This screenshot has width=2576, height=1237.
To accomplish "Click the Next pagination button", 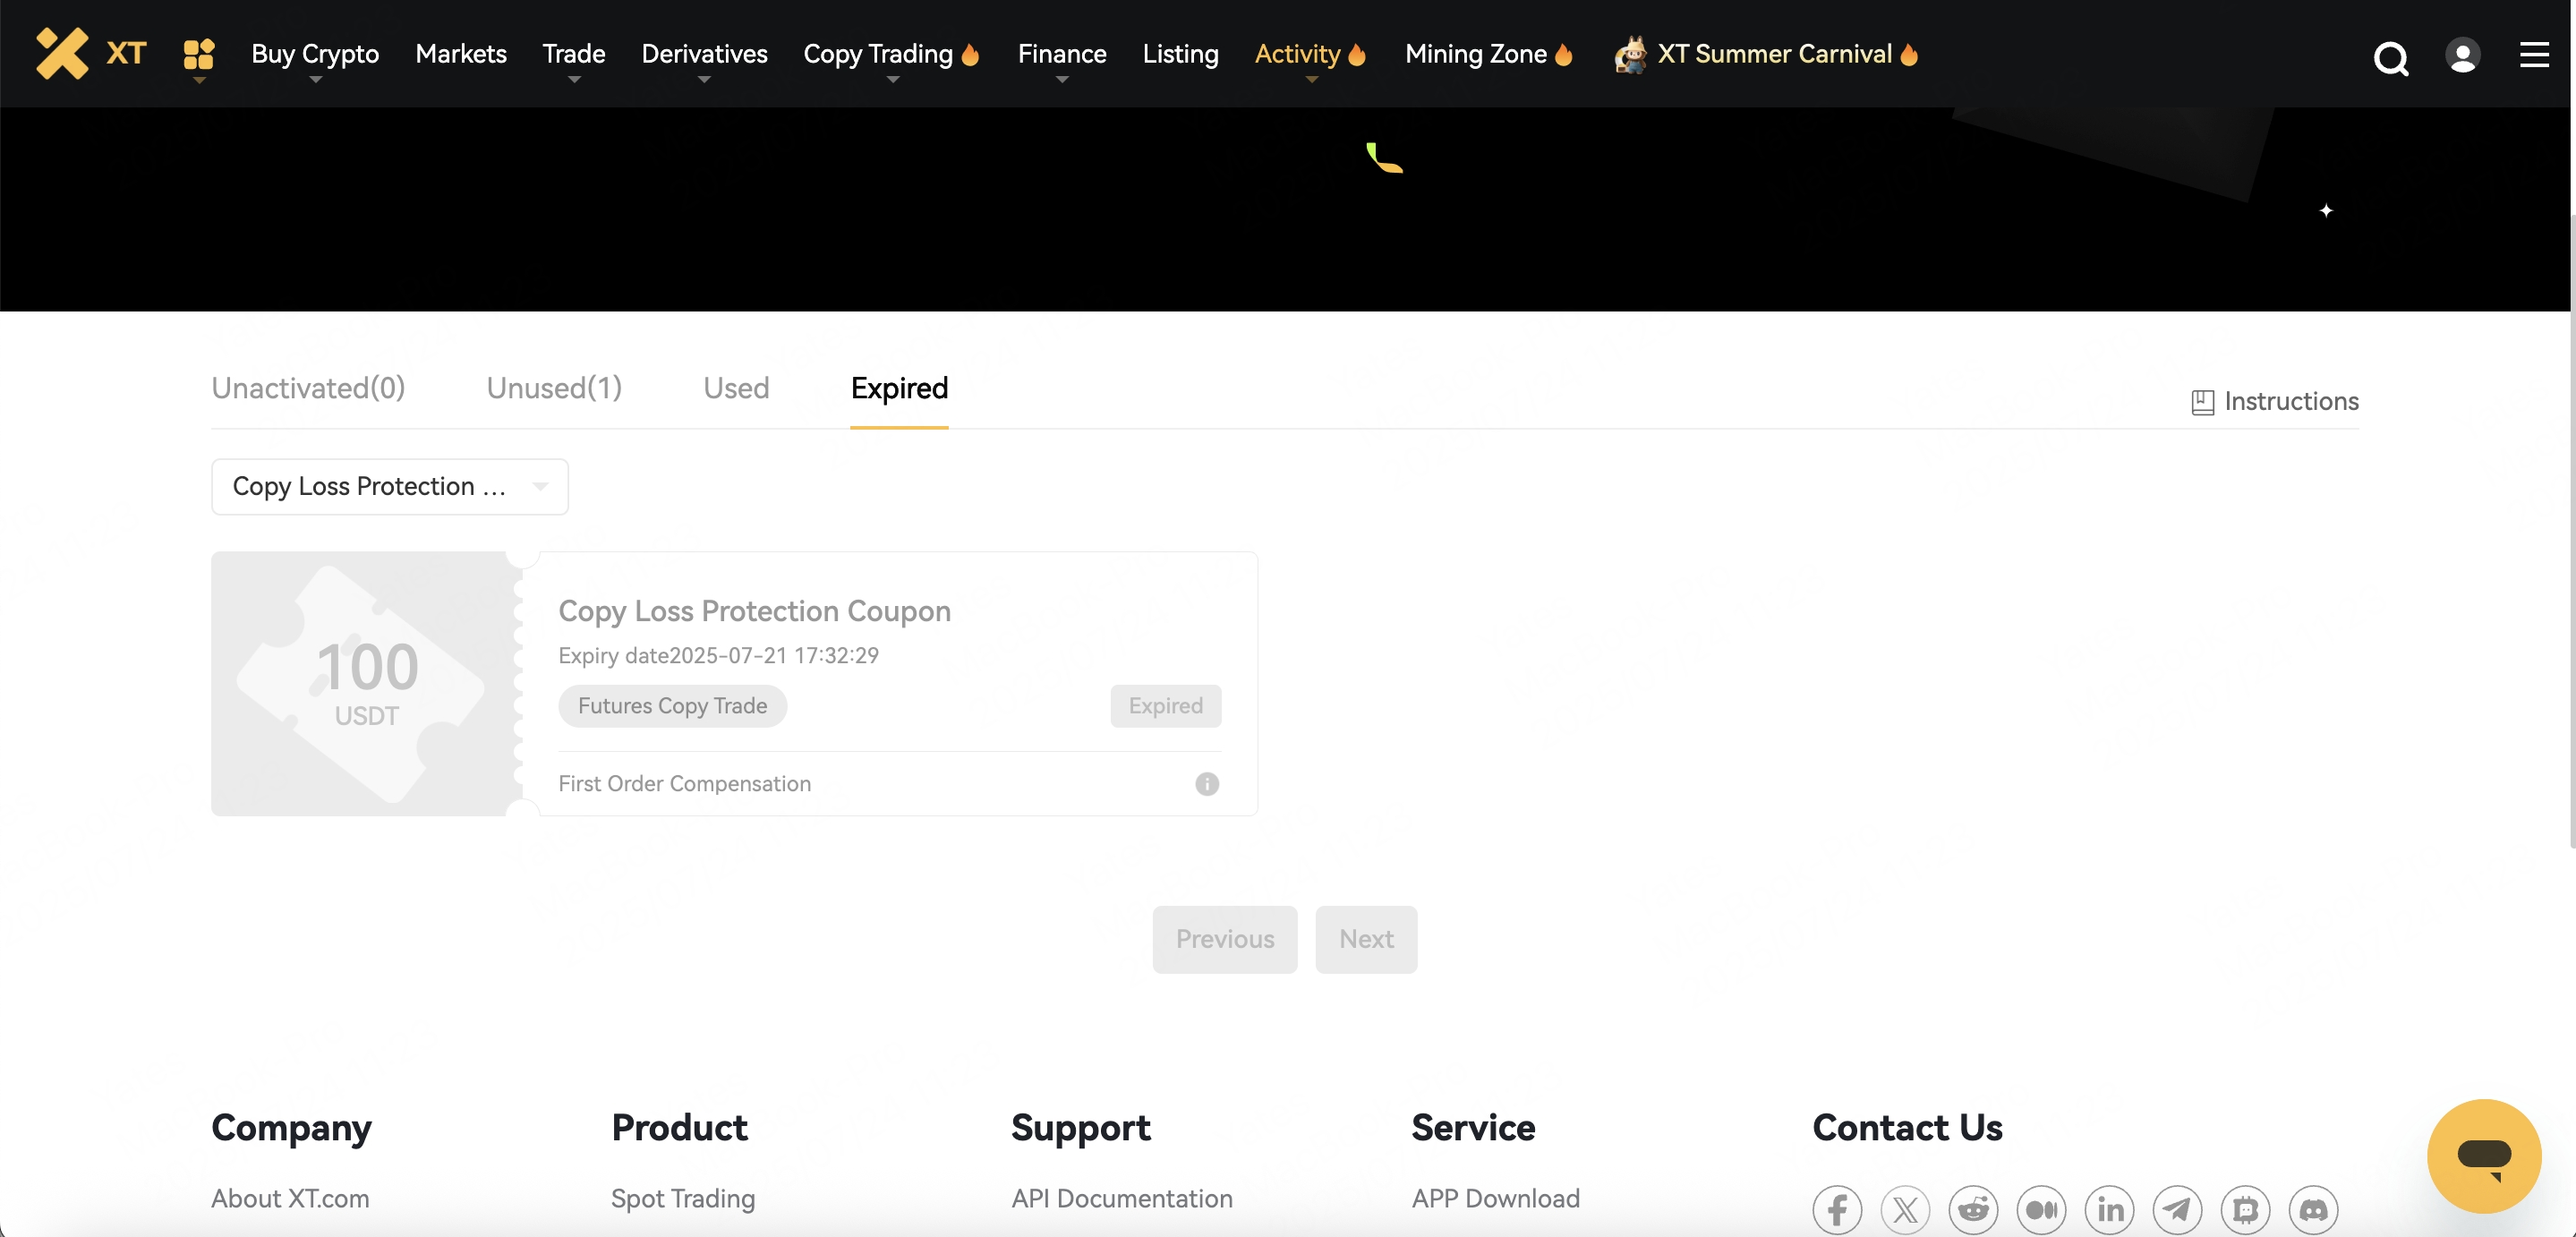I will coord(1366,939).
